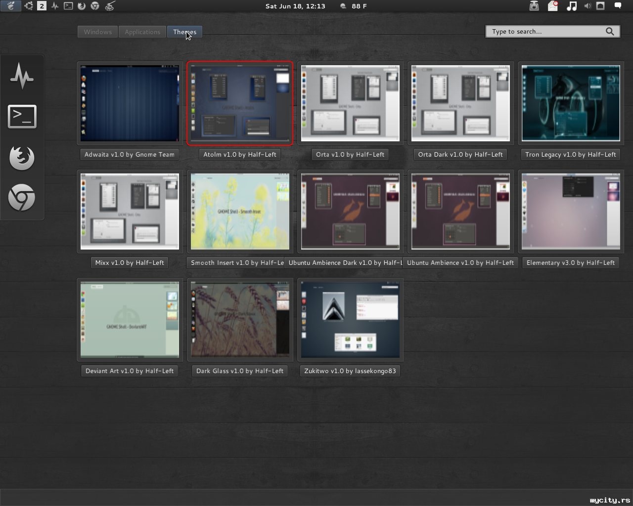Click the Adwaita v1.0 by Gnome Team label
This screenshot has height=506, width=633.
click(x=130, y=154)
